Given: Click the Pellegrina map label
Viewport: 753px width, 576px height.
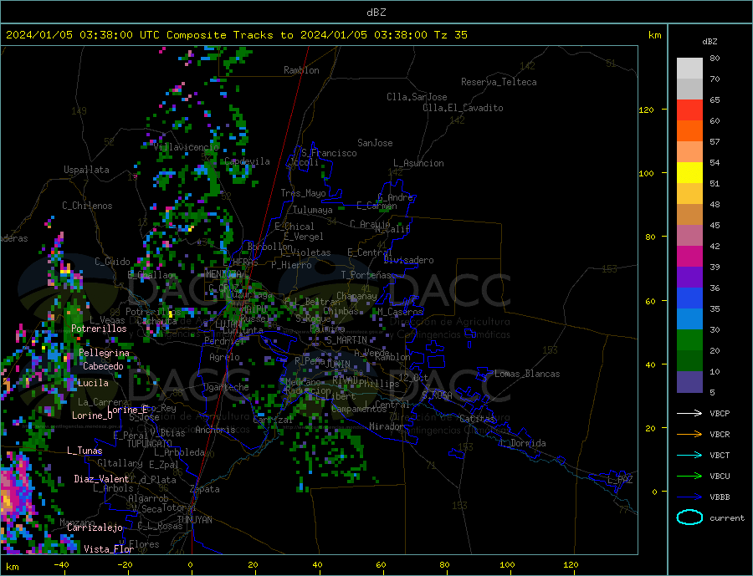Looking at the screenshot, I should (104, 354).
